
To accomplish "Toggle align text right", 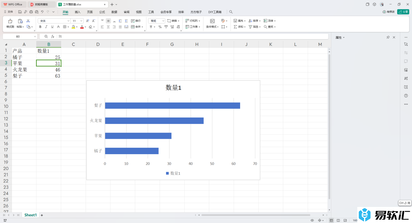I will (114, 27).
